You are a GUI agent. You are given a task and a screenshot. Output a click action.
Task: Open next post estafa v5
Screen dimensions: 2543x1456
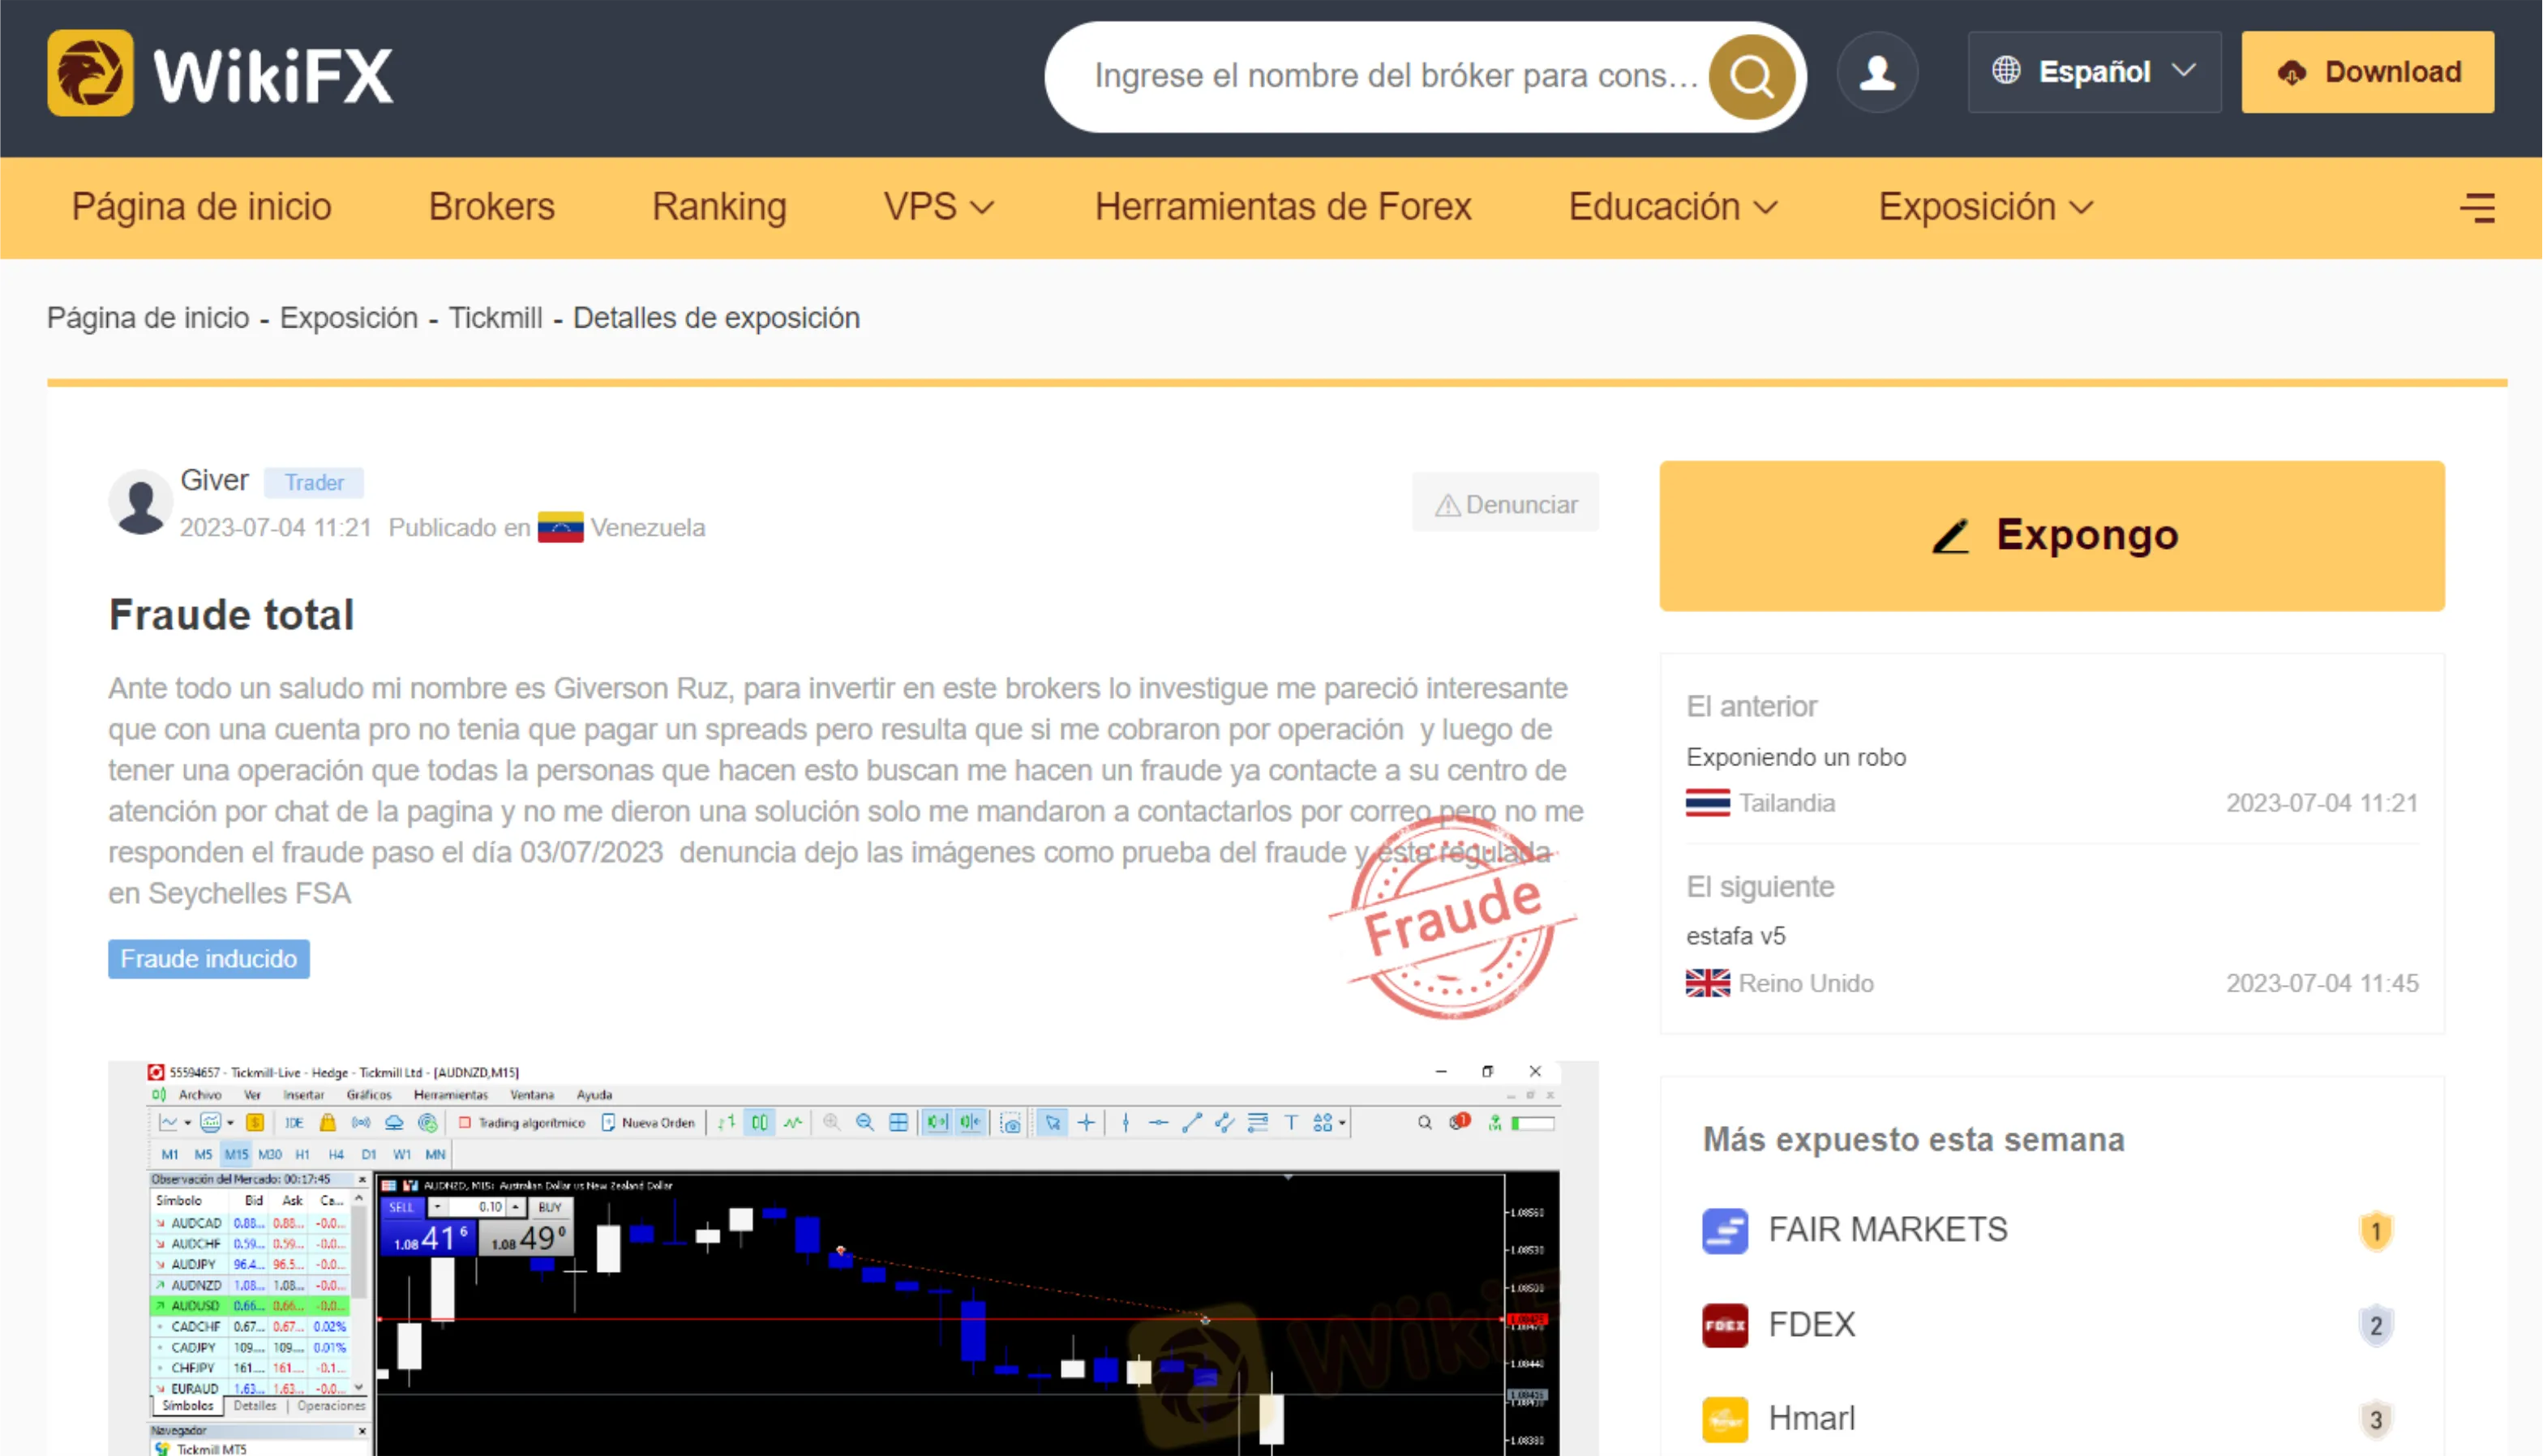pyautogui.click(x=1735, y=936)
